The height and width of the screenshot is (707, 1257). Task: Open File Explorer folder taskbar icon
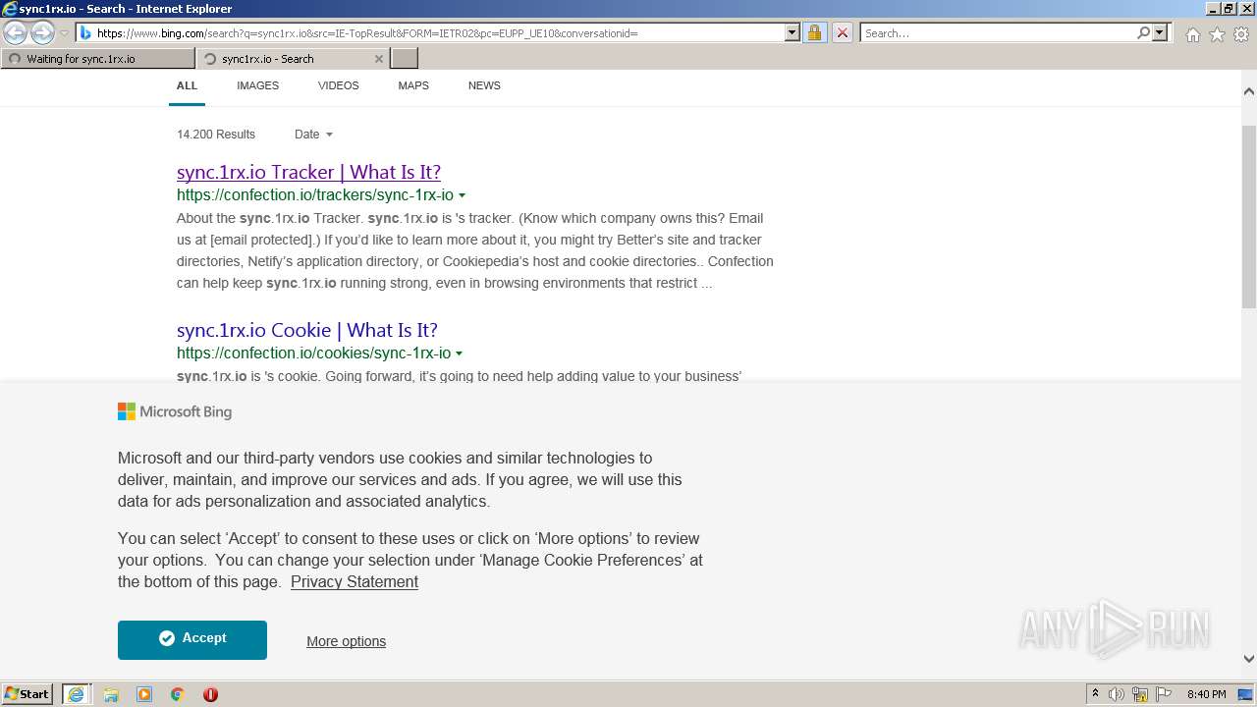[x=111, y=694]
